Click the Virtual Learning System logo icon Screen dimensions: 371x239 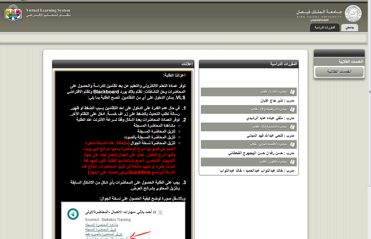tap(13, 13)
